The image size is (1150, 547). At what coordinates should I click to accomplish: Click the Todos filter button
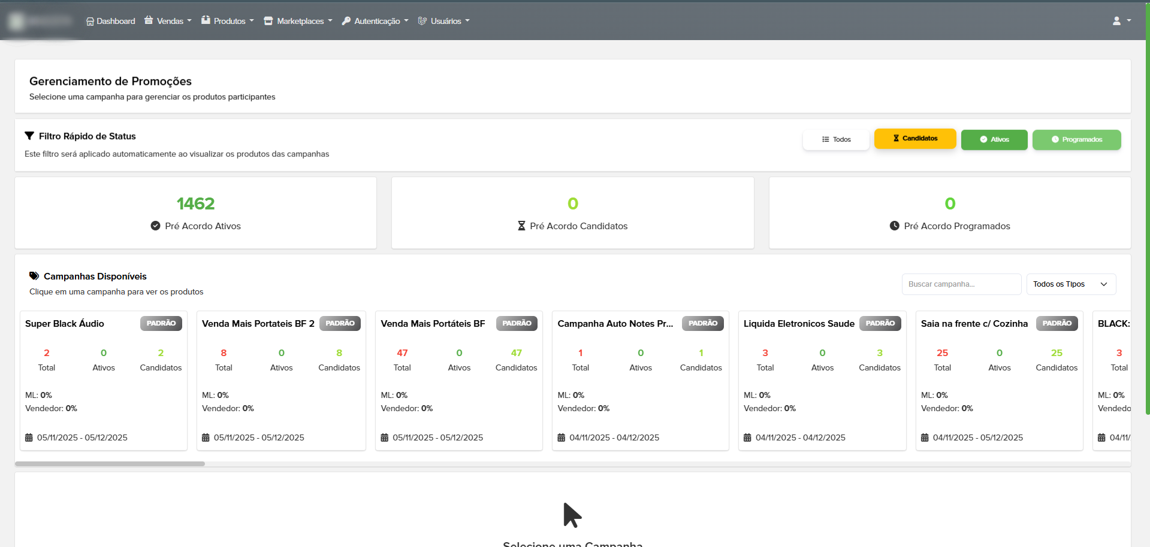point(835,139)
